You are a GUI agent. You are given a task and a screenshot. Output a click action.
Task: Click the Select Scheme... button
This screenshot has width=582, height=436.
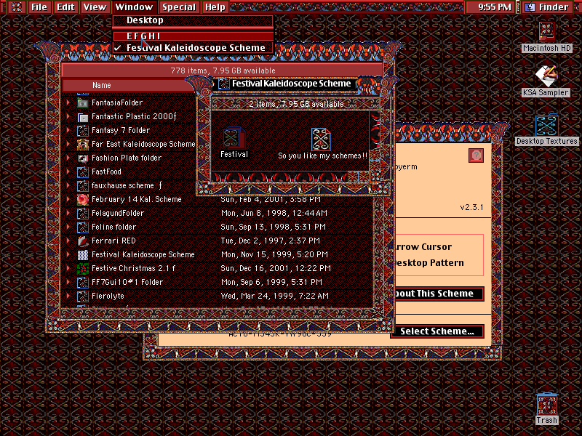tap(437, 331)
